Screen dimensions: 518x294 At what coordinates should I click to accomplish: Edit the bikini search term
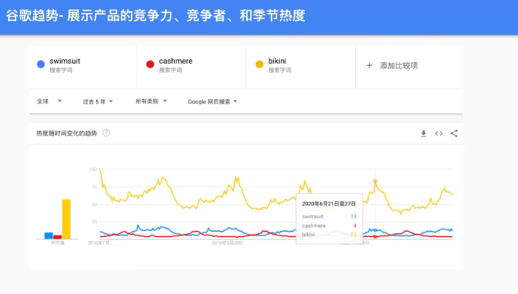pyautogui.click(x=277, y=61)
